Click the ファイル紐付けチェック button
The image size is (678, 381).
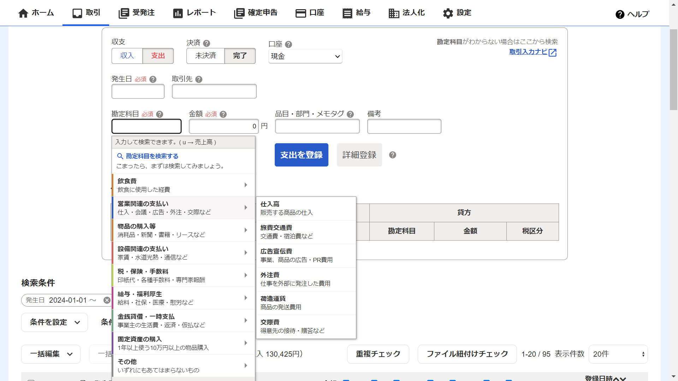467,354
